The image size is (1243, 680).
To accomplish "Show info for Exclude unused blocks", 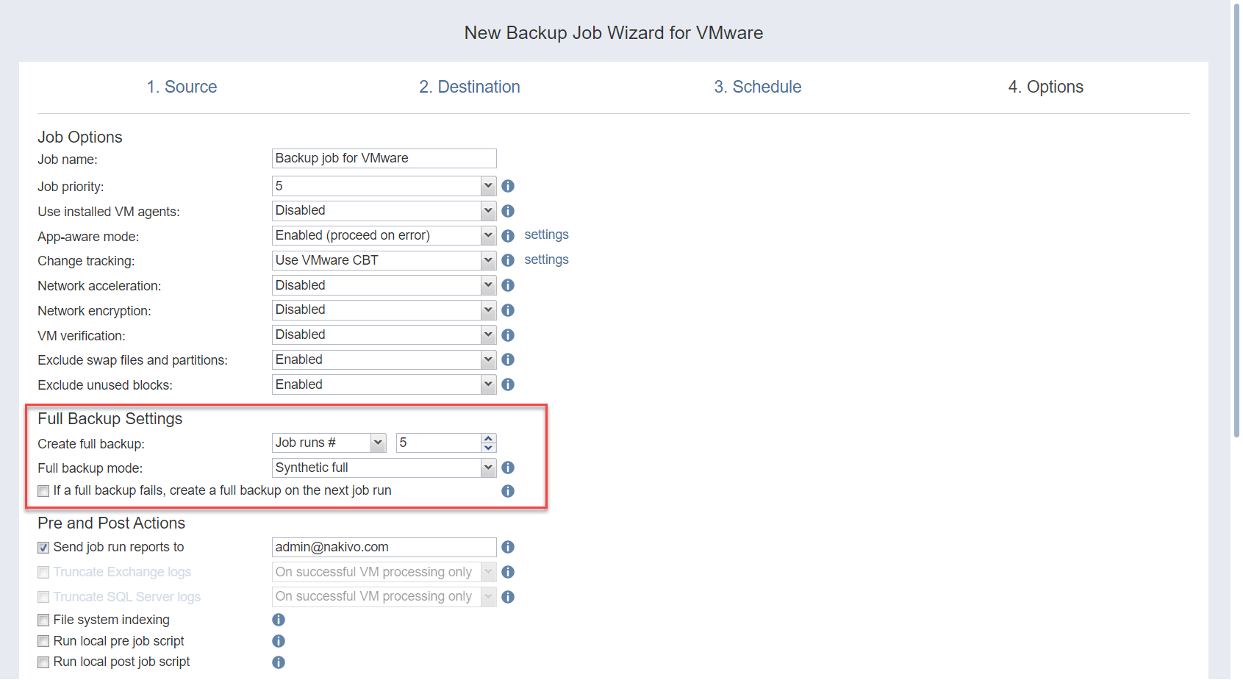I will (508, 384).
